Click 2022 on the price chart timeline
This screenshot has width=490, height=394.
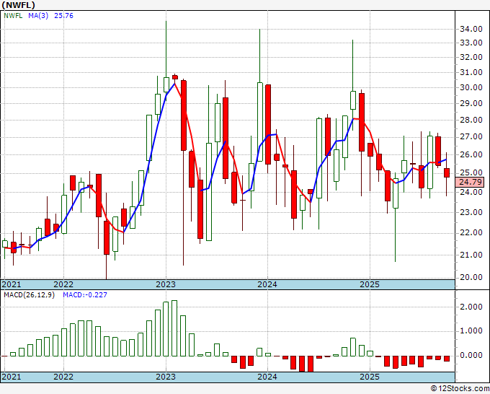[63, 284]
